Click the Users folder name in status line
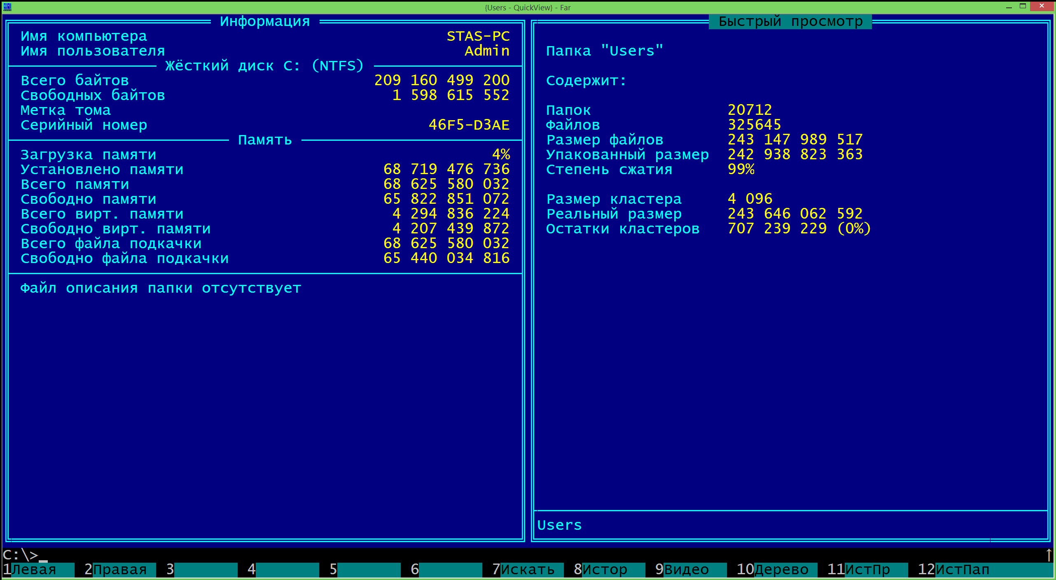This screenshot has width=1056, height=580. 559,525
